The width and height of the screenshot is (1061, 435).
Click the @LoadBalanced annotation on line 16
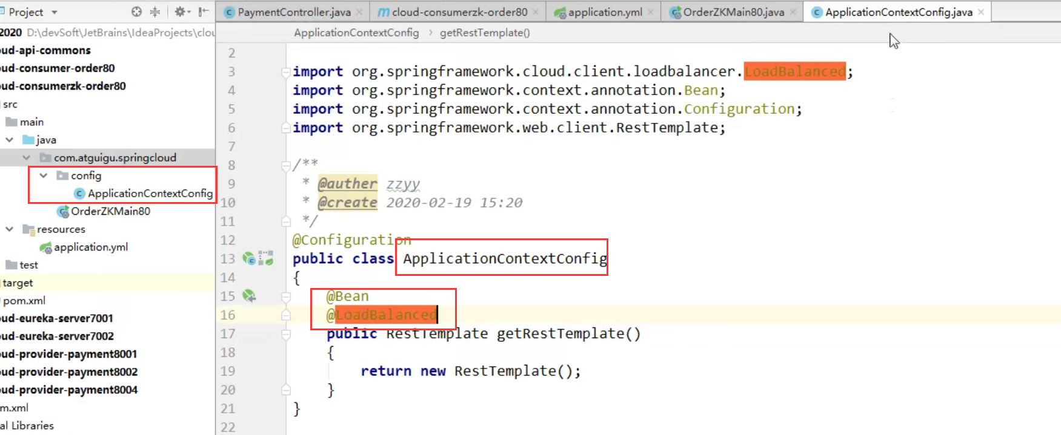click(x=382, y=315)
